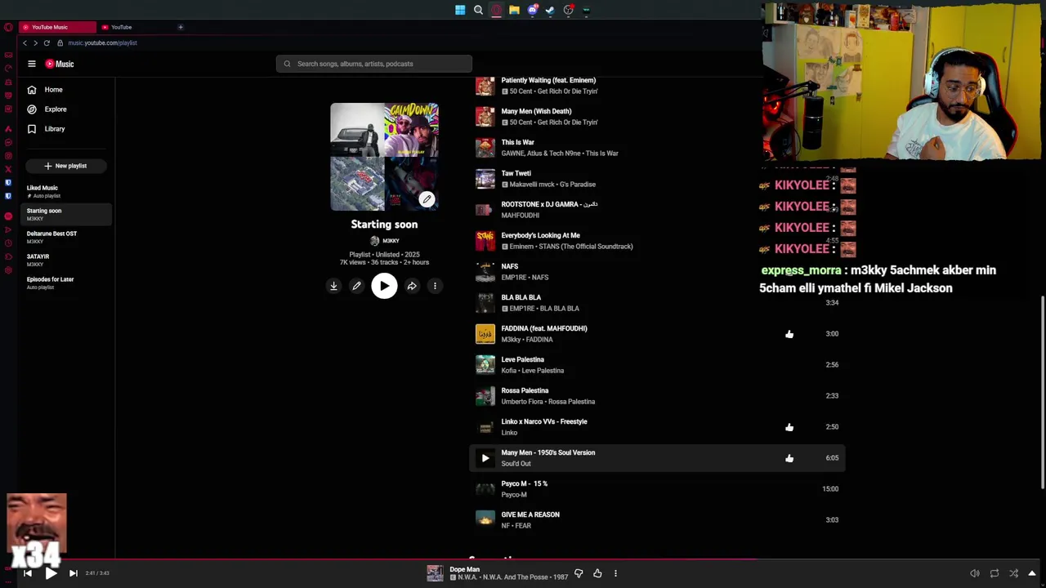Viewport: 1046px width, 588px height.
Task: Open the 3ATAYIR playlist
Action: (x=68, y=260)
